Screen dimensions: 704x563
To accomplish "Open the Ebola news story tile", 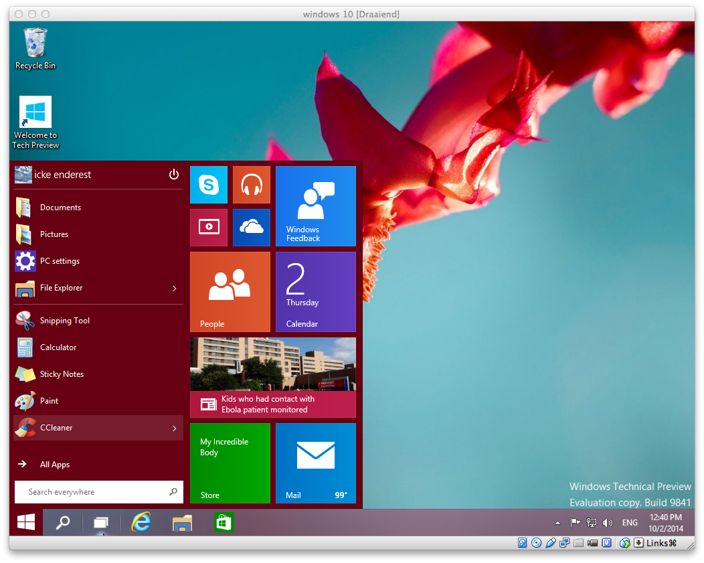I will click(273, 378).
